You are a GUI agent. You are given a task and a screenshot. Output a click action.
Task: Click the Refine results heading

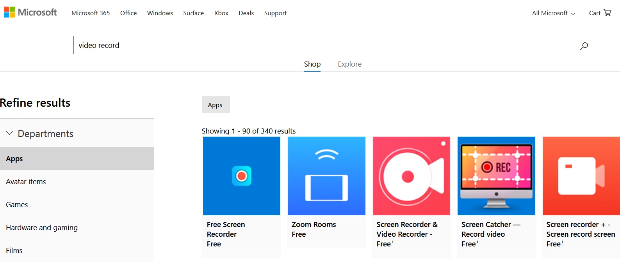[x=35, y=103]
